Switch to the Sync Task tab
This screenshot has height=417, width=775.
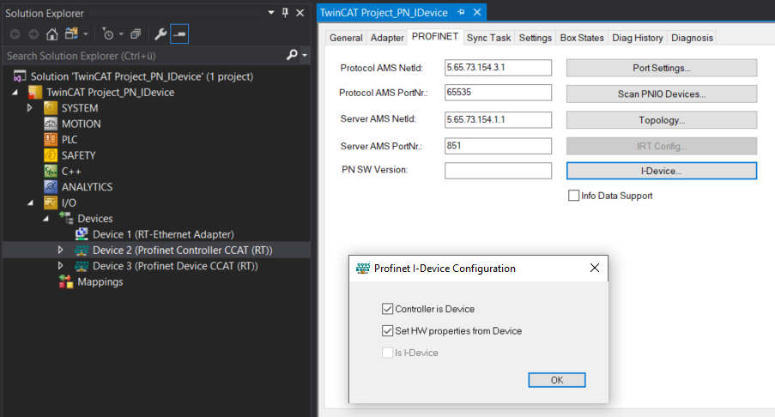tap(488, 38)
